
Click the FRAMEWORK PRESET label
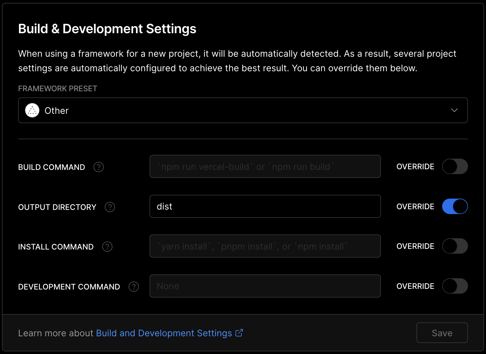(58, 89)
